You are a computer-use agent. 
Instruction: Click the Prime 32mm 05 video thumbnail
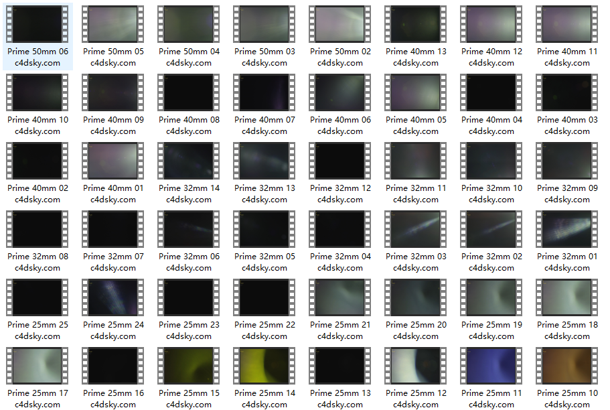click(x=264, y=229)
